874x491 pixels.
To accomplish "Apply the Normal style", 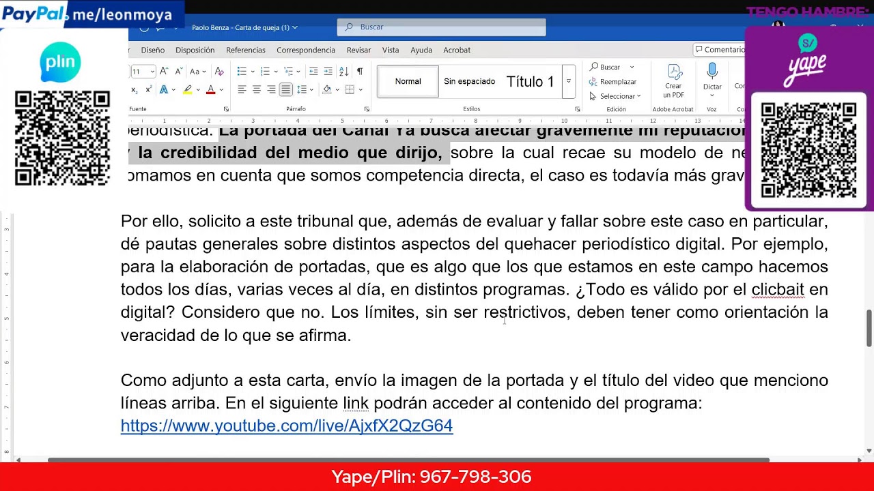I will coord(408,81).
